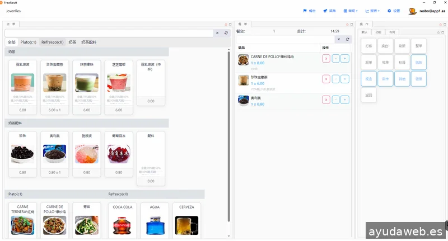Increase 奥利奥 order quantity
Screen dimensions: 448x241
(x=345, y=100)
